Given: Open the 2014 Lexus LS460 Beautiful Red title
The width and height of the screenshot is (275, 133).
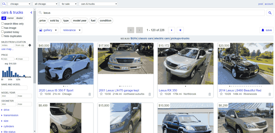Looking at the screenshot, I should tap(240, 90).
